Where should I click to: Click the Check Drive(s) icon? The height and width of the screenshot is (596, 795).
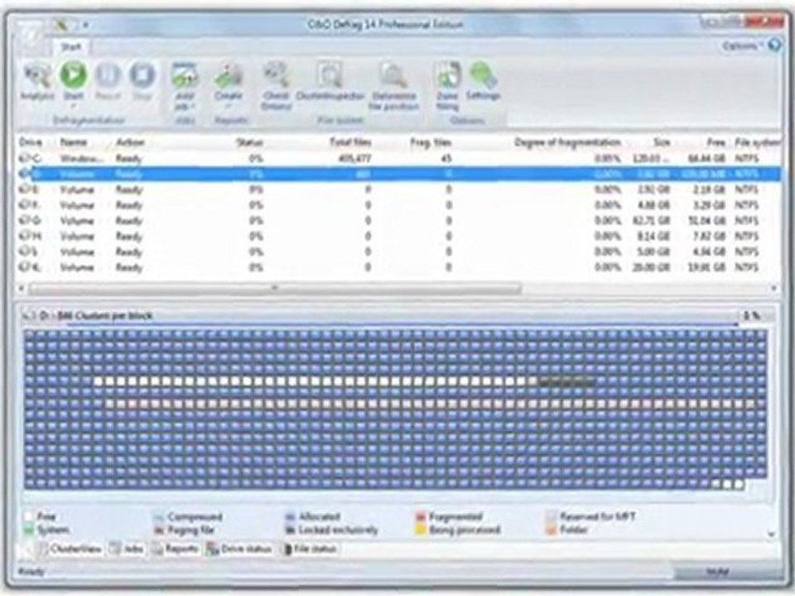(x=277, y=75)
